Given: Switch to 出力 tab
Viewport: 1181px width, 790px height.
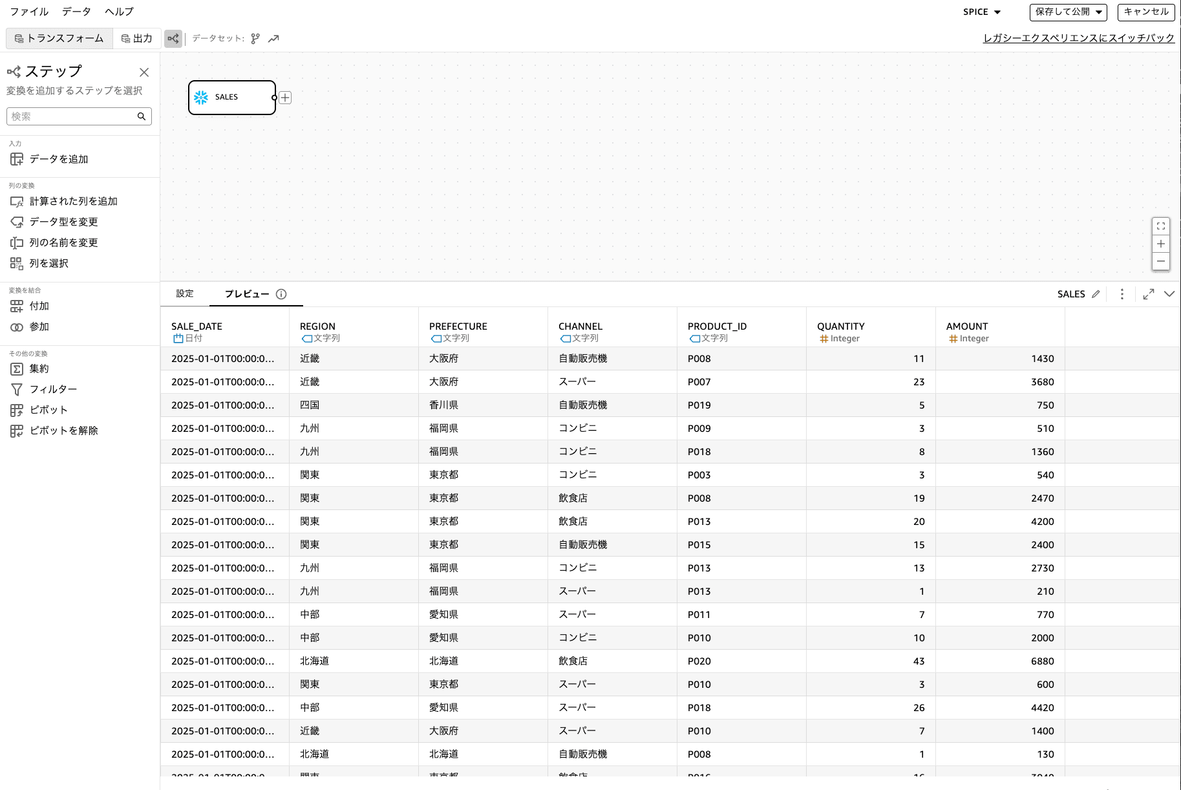Looking at the screenshot, I should click(x=137, y=39).
